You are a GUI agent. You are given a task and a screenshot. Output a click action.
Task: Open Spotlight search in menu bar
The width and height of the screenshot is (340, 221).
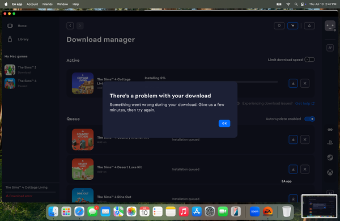tap(296, 4)
